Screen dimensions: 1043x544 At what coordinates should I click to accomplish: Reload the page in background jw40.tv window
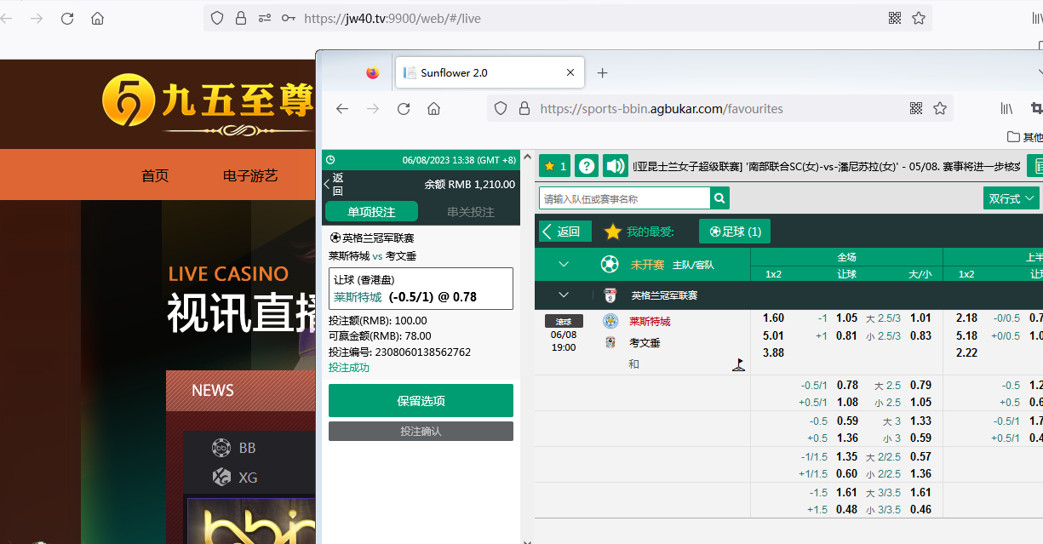point(67,18)
